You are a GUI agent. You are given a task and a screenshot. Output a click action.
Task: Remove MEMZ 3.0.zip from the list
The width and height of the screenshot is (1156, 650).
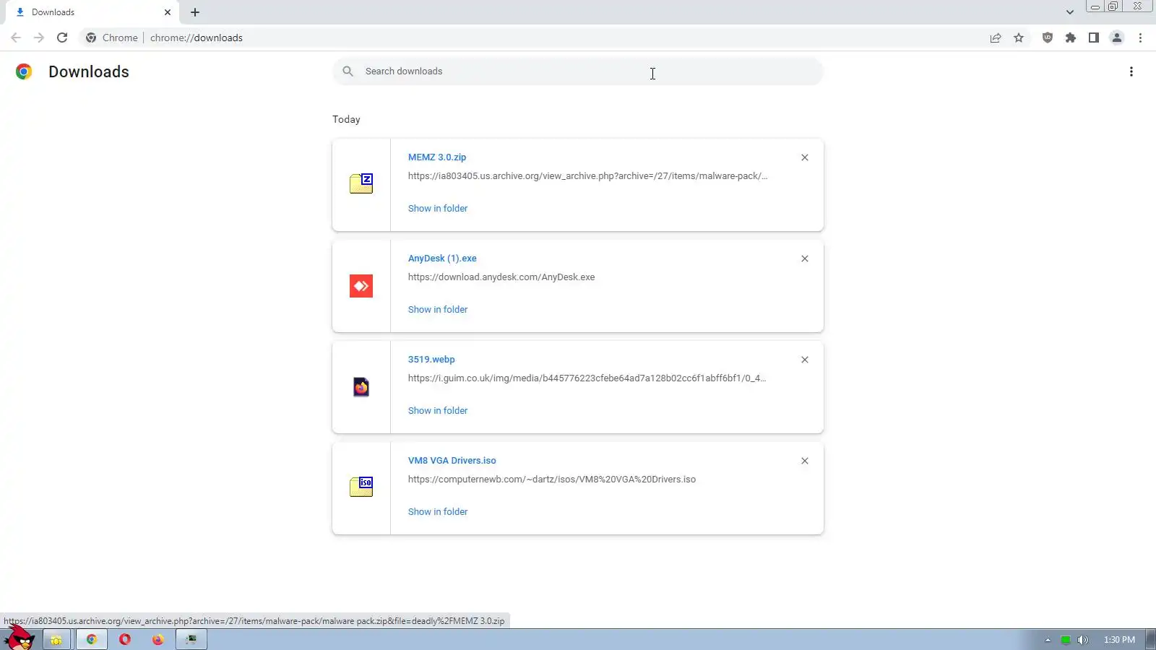click(805, 157)
